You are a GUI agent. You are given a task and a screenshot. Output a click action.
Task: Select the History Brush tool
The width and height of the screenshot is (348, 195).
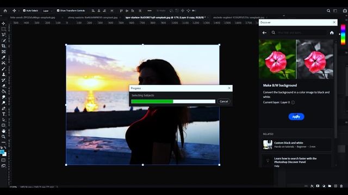(4, 80)
